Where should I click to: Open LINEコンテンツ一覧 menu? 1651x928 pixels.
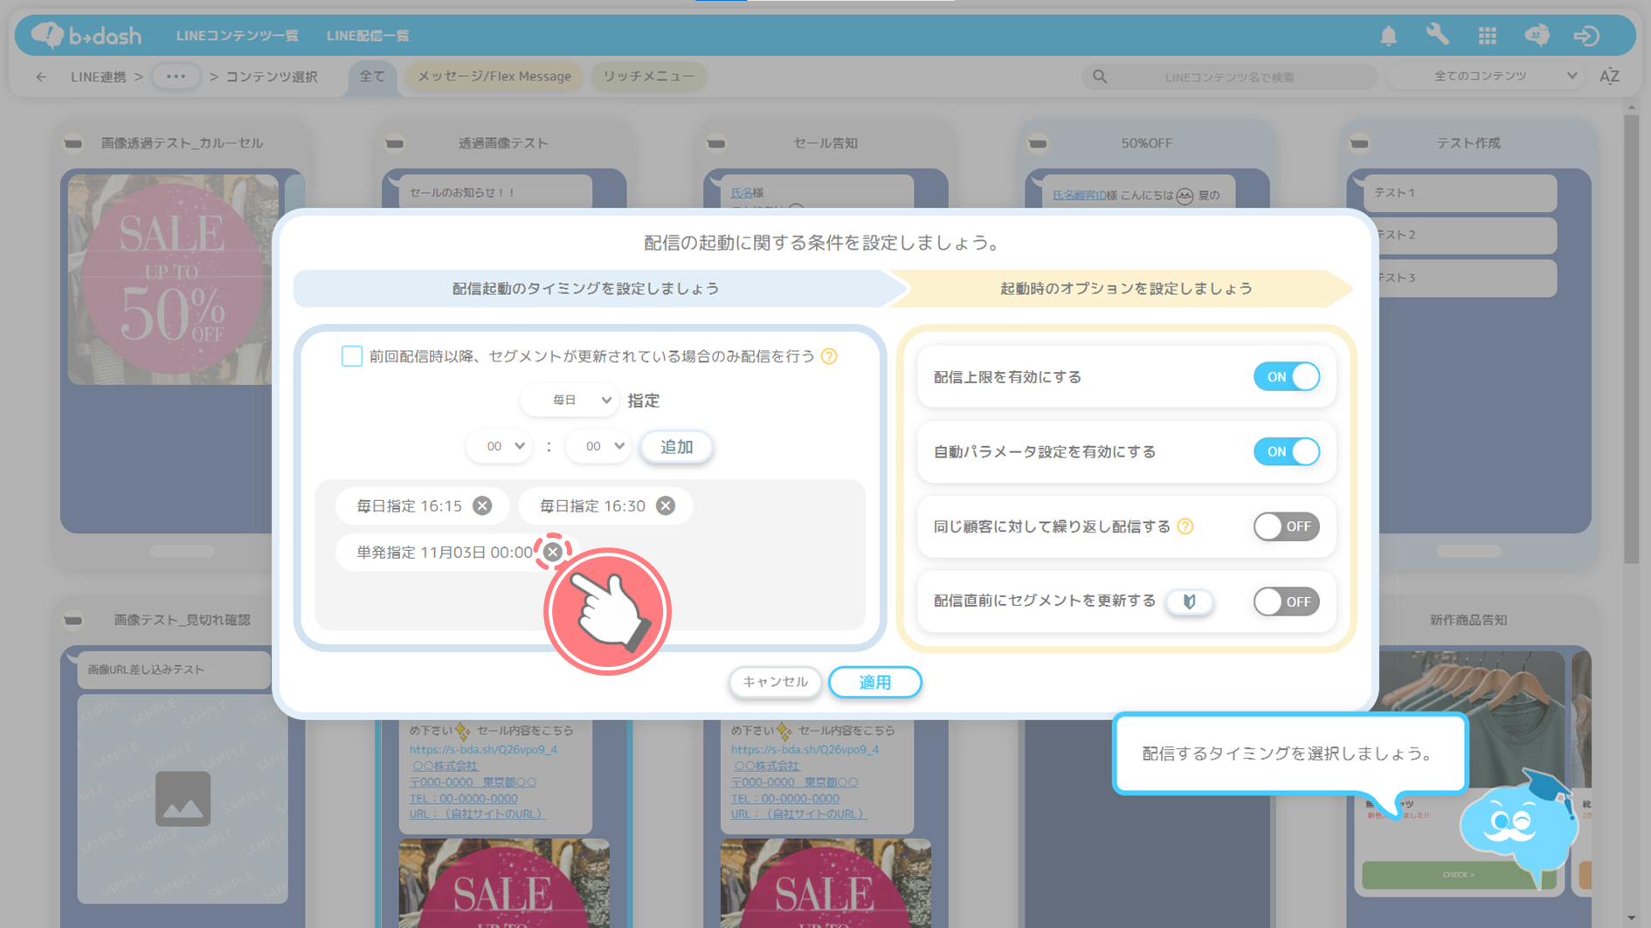click(237, 36)
